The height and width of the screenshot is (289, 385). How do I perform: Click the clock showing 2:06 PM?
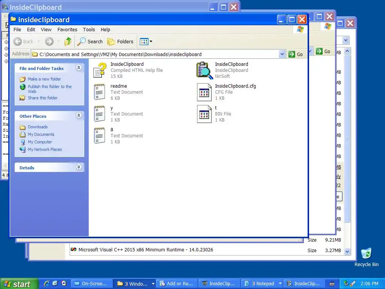pyautogui.click(x=369, y=284)
